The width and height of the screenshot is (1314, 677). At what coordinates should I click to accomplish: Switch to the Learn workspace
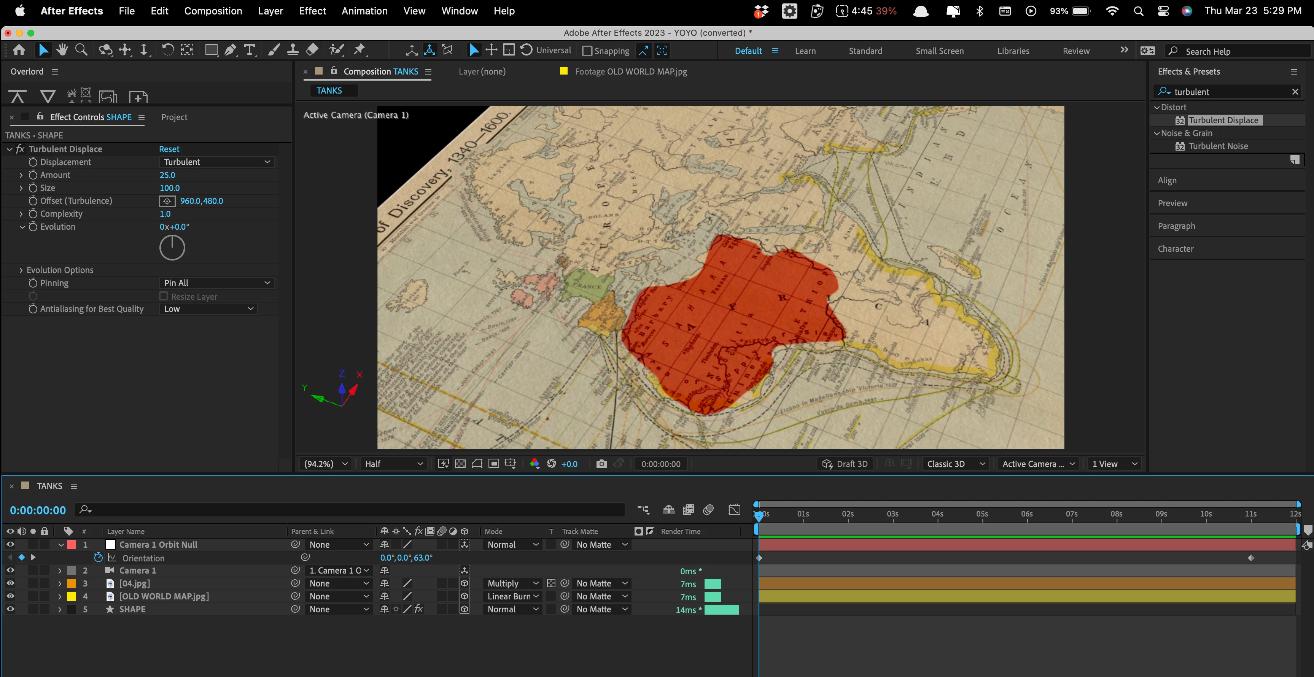[805, 51]
